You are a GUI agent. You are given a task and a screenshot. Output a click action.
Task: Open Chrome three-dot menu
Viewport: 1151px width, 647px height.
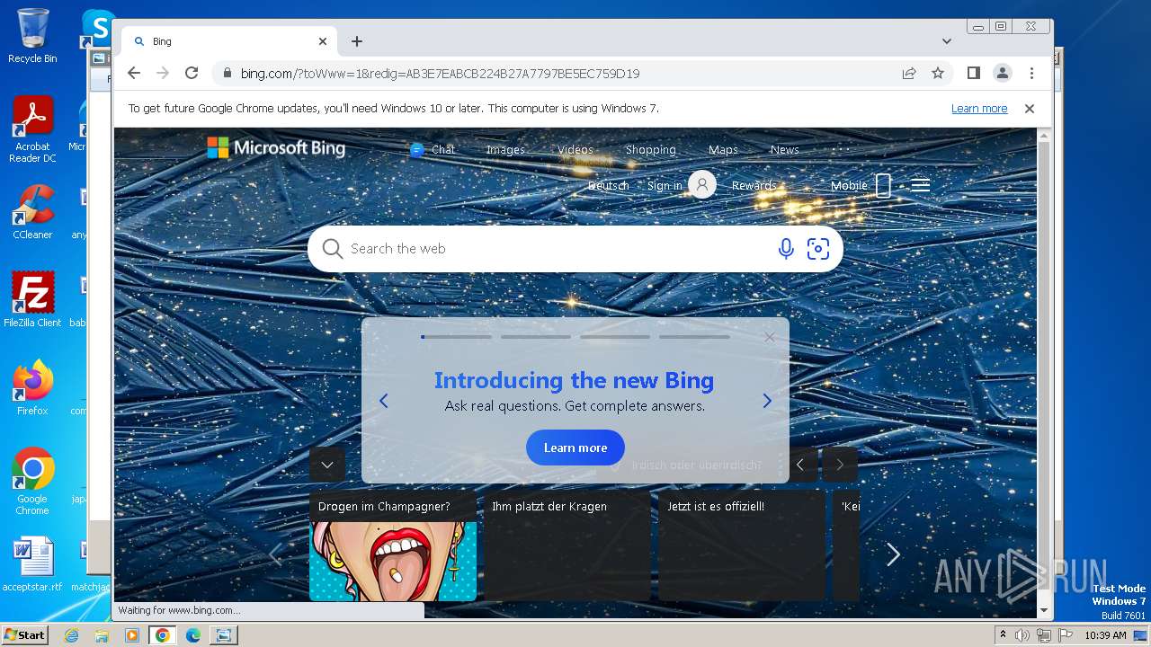click(1031, 73)
